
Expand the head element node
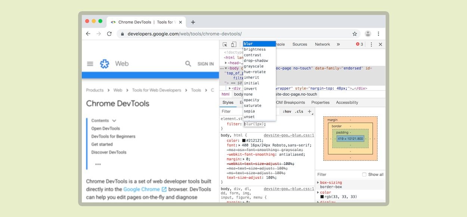click(226, 63)
